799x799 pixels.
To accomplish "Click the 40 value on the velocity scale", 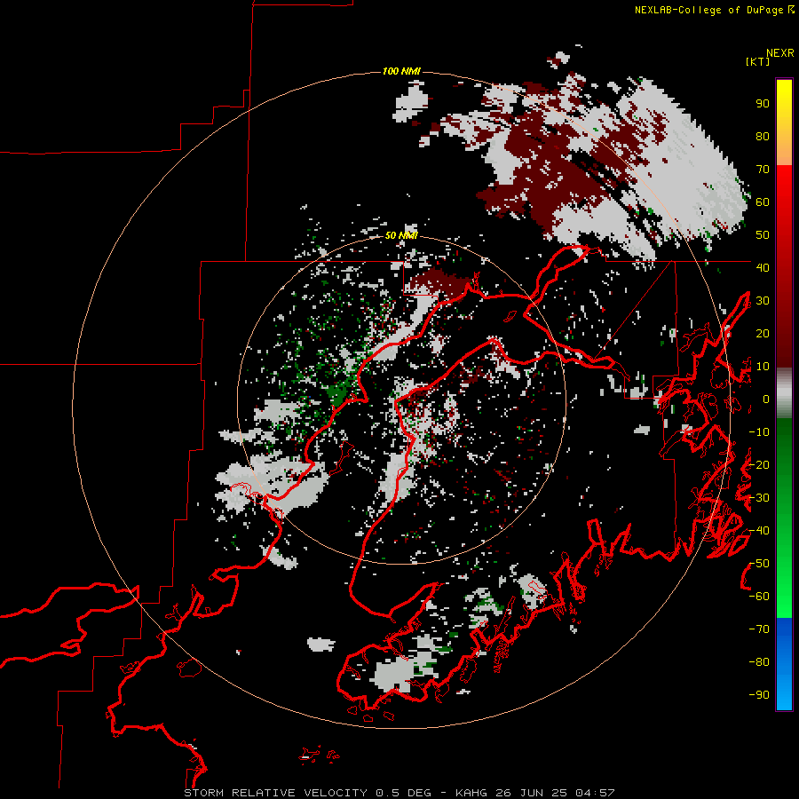I will click(763, 267).
